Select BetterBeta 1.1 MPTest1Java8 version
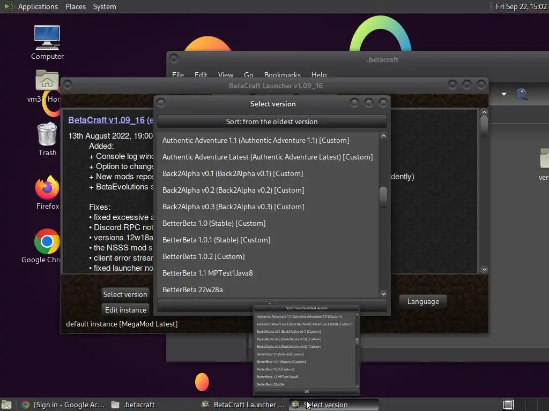The image size is (549, 411). (268, 273)
